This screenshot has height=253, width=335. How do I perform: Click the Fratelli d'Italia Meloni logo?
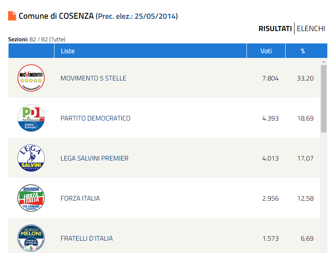31,238
